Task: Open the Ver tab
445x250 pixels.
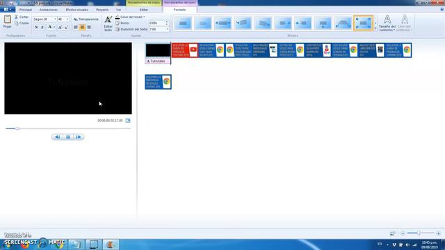Action: [119, 10]
